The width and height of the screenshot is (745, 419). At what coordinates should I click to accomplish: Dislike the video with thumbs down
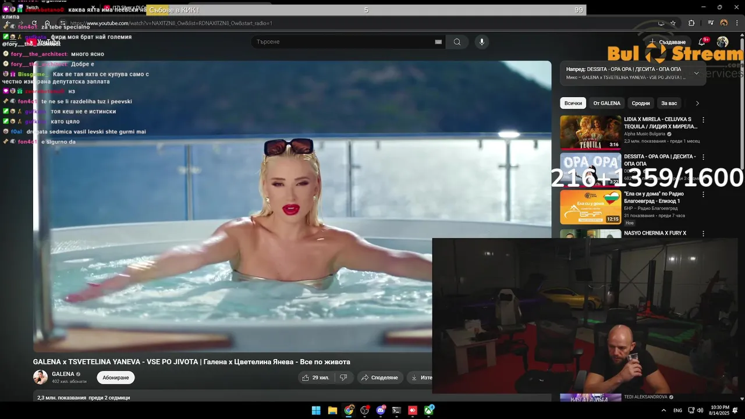[x=343, y=378]
